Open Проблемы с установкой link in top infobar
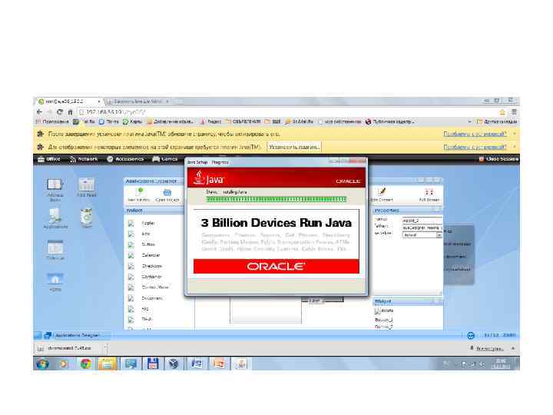Screen dimensions: 553x415 pos(475,134)
